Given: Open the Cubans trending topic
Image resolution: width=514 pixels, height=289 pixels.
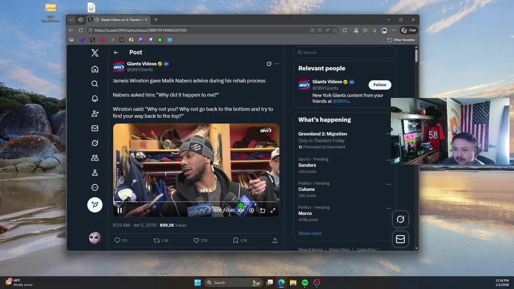Looking at the screenshot, I should click(x=306, y=189).
